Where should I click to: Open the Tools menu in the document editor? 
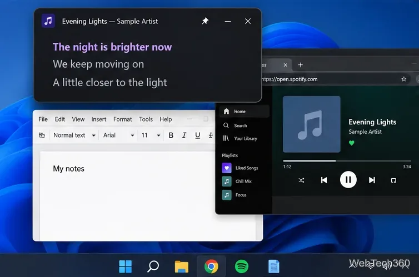coord(146,119)
